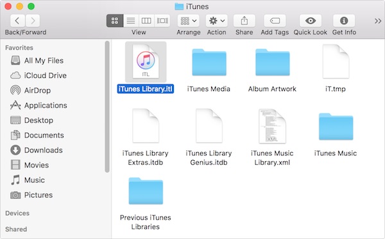Open Movies in sidebar
The height and width of the screenshot is (239, 385).
(x=30, y=165)
